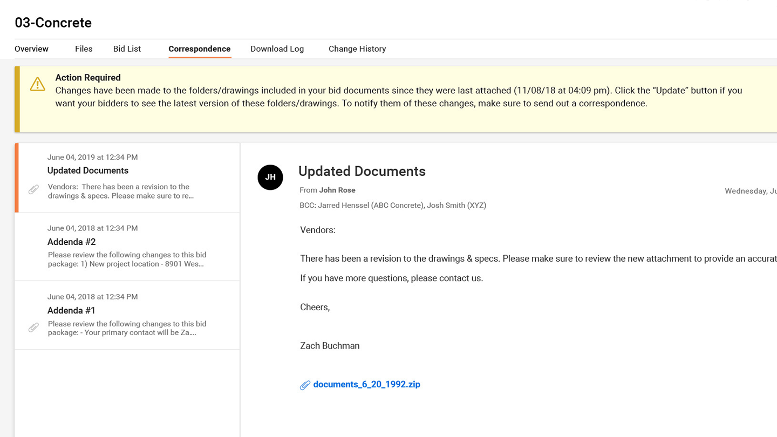
Task: Click the 03-Concrete page heading
Action: [53, 23]
